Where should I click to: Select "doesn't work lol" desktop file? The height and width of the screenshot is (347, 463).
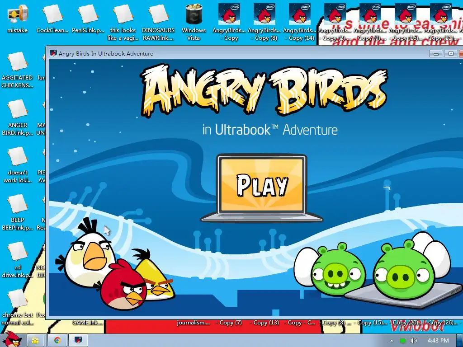[x=18, y=165]
